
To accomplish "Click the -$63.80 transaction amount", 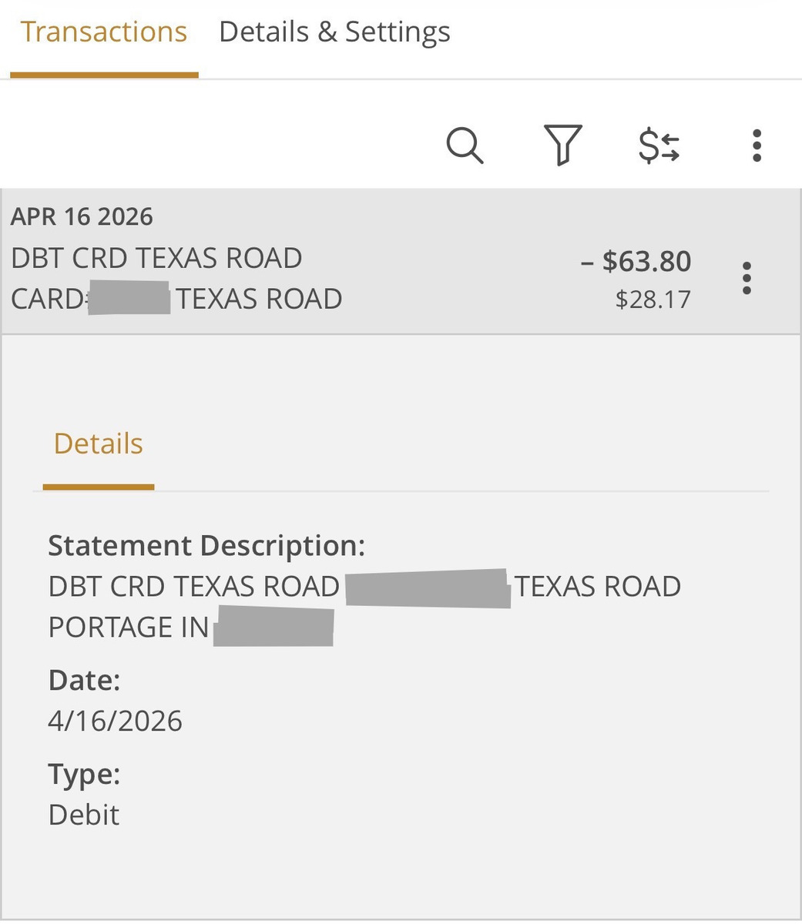I will (x=636, y=262).
